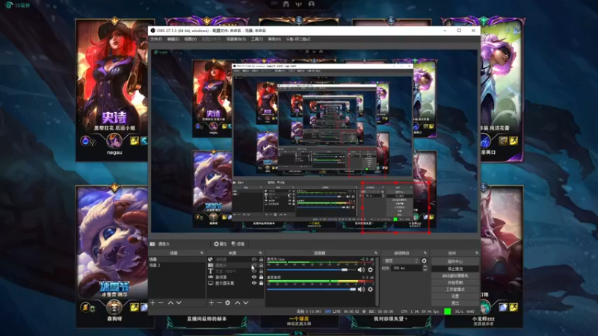Pop out the controls dock header icon
Screen dimensions: 598x336
[476, 253]
